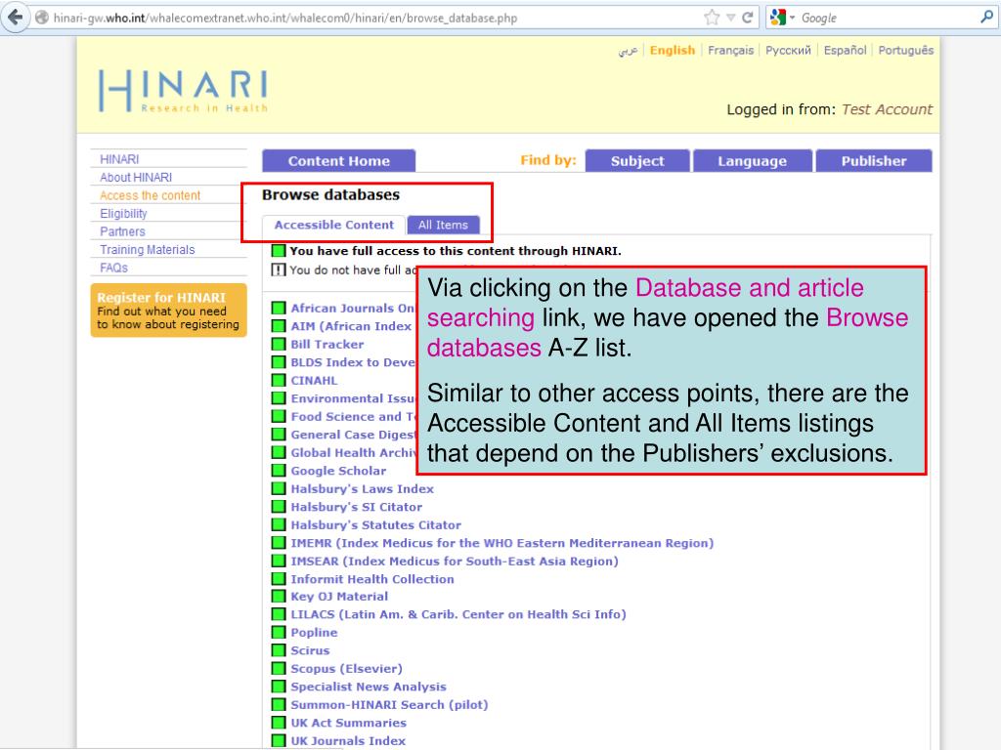Click the search magnifier icon
1001x750 pixels.
pyautogui.click(x=986, y=18)
